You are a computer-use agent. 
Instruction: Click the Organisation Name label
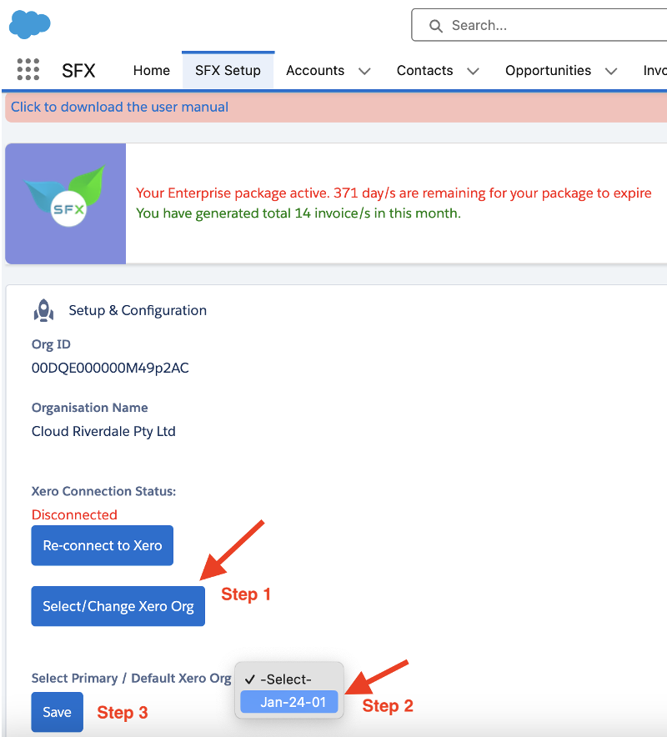[x=89, y=408]
